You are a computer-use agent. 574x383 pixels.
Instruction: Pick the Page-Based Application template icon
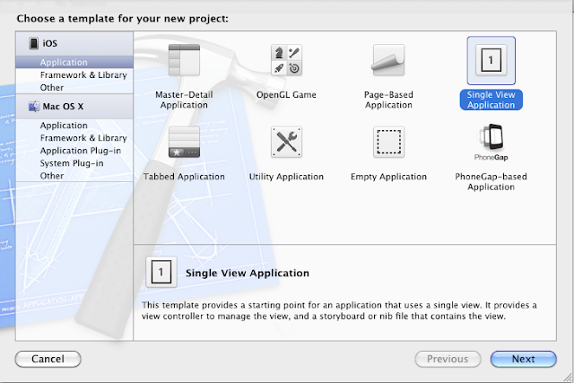(388, 61)
